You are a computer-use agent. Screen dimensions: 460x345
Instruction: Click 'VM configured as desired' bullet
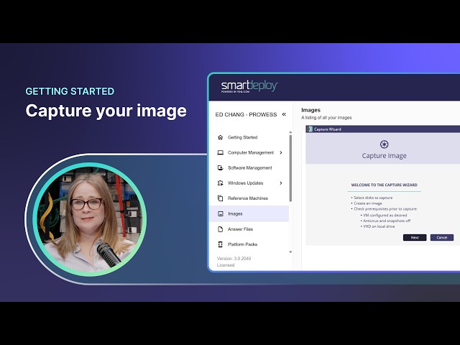[385, 215]
